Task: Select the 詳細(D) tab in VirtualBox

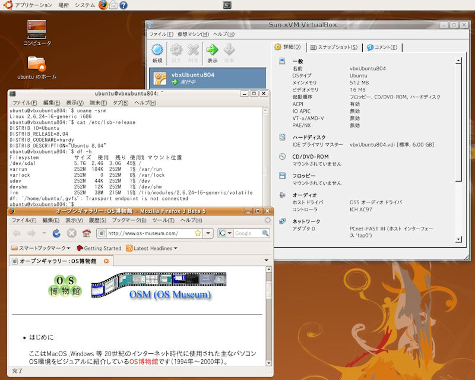Action: tap(288, 47)
